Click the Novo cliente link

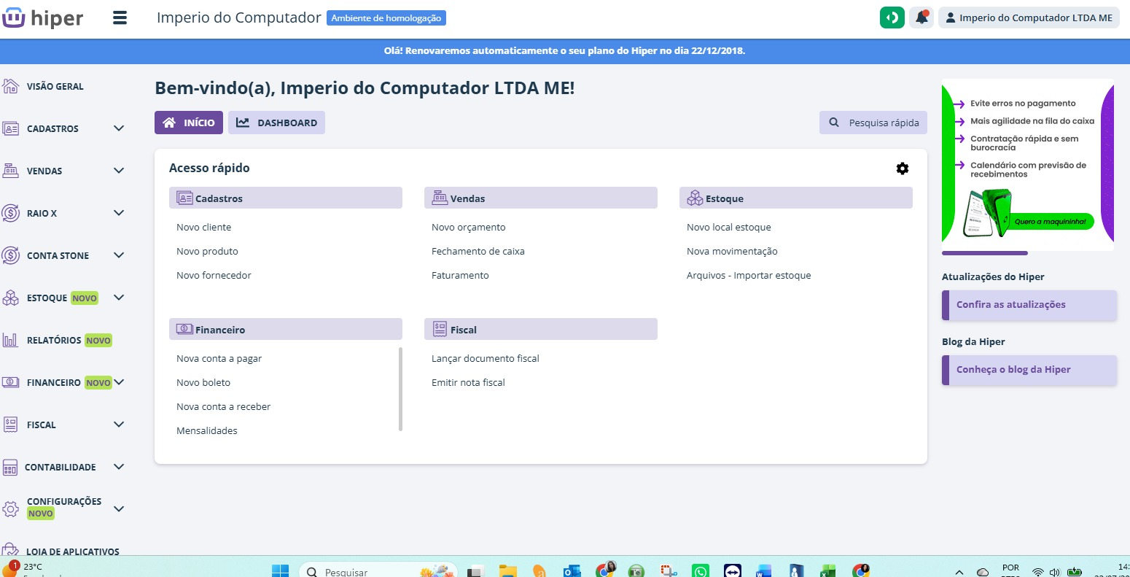click(x=203, y=227)
